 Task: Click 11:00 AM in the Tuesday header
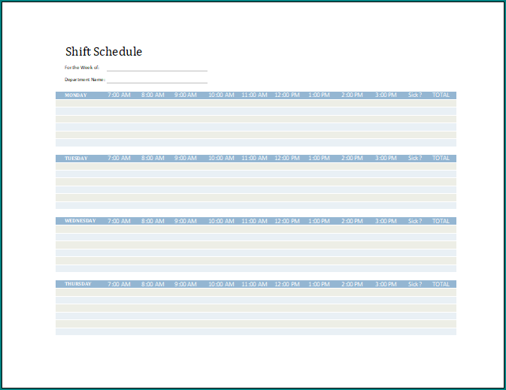tap(254, 158)
